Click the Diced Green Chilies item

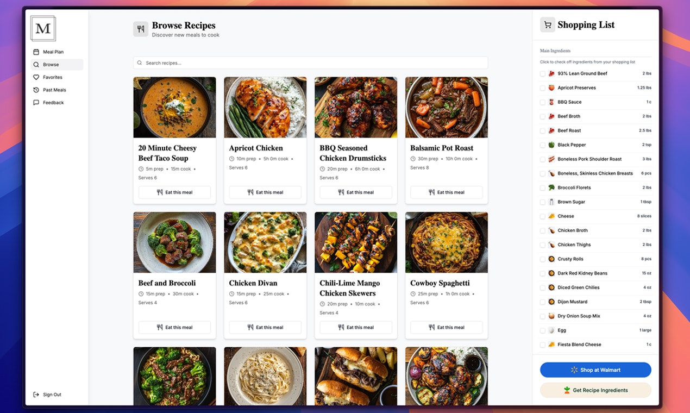coord(595,287)
